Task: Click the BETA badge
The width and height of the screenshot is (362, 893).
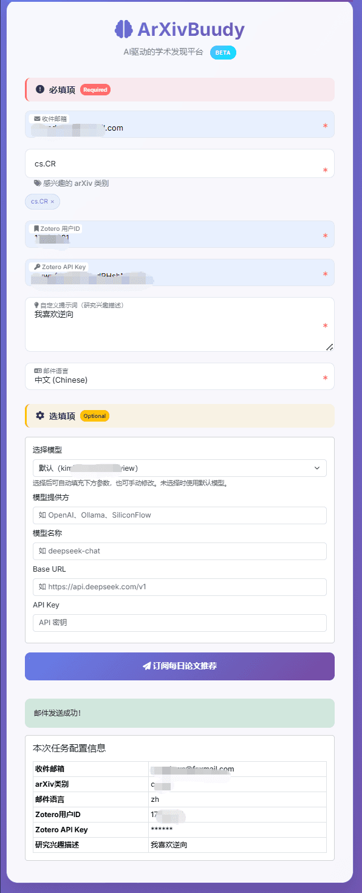Action: point(223,52)
